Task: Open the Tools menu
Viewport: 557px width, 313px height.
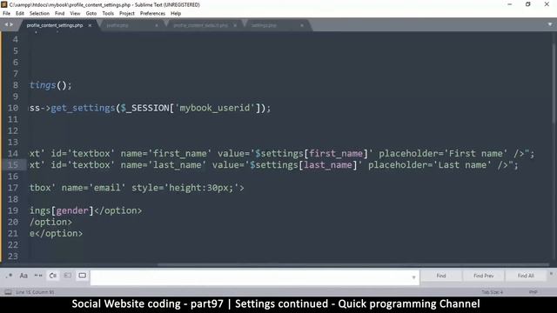Action: click(x=108, y=14)
